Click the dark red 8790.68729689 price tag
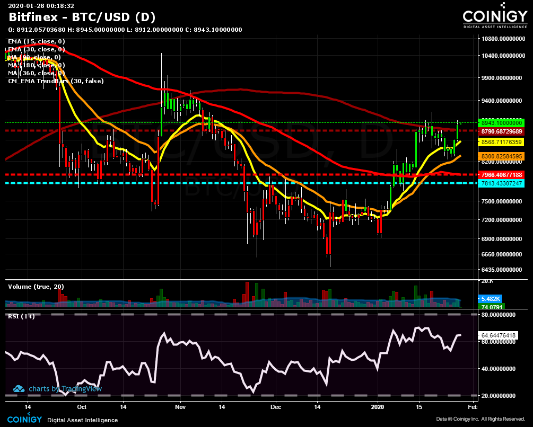This screenshot has width=533, height=427. click(x=501, y=131)
